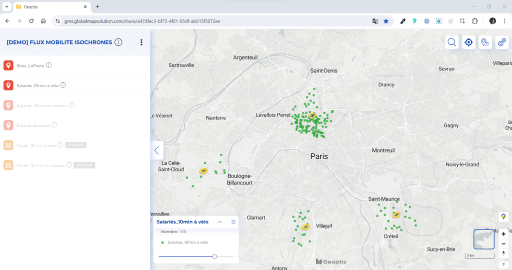Enable Accès_10 min à vélo polygon layer
The image size is (512, 270).
[8, 145]
